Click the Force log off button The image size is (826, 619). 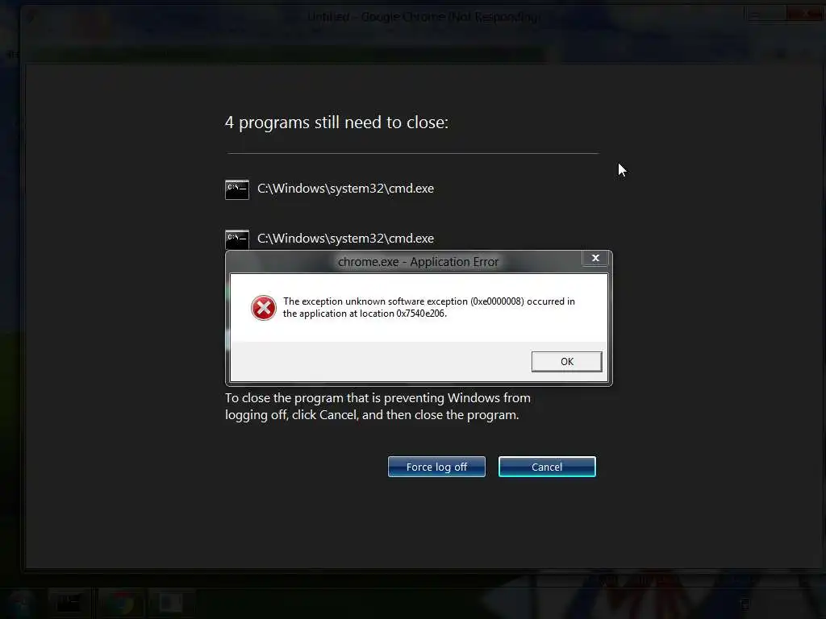tap(436, 467)
